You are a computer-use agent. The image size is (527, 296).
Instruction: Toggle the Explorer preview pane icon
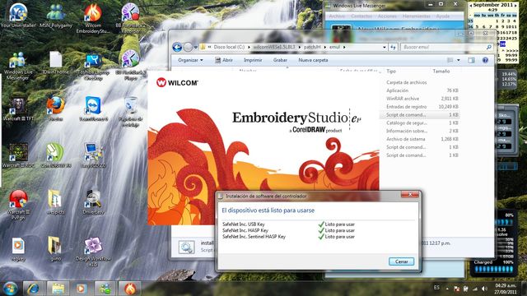(x=471, y=60)
